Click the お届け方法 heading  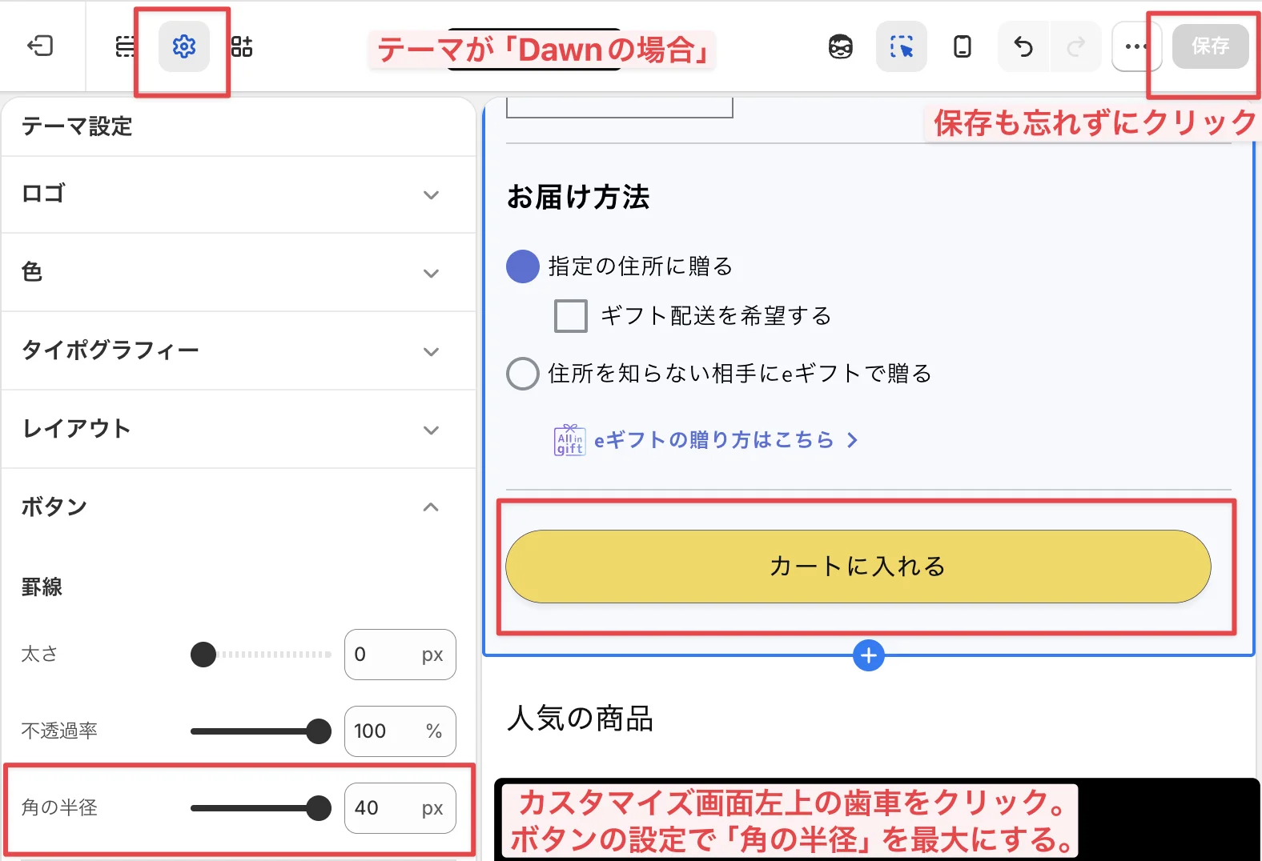(x=578, y=197)
